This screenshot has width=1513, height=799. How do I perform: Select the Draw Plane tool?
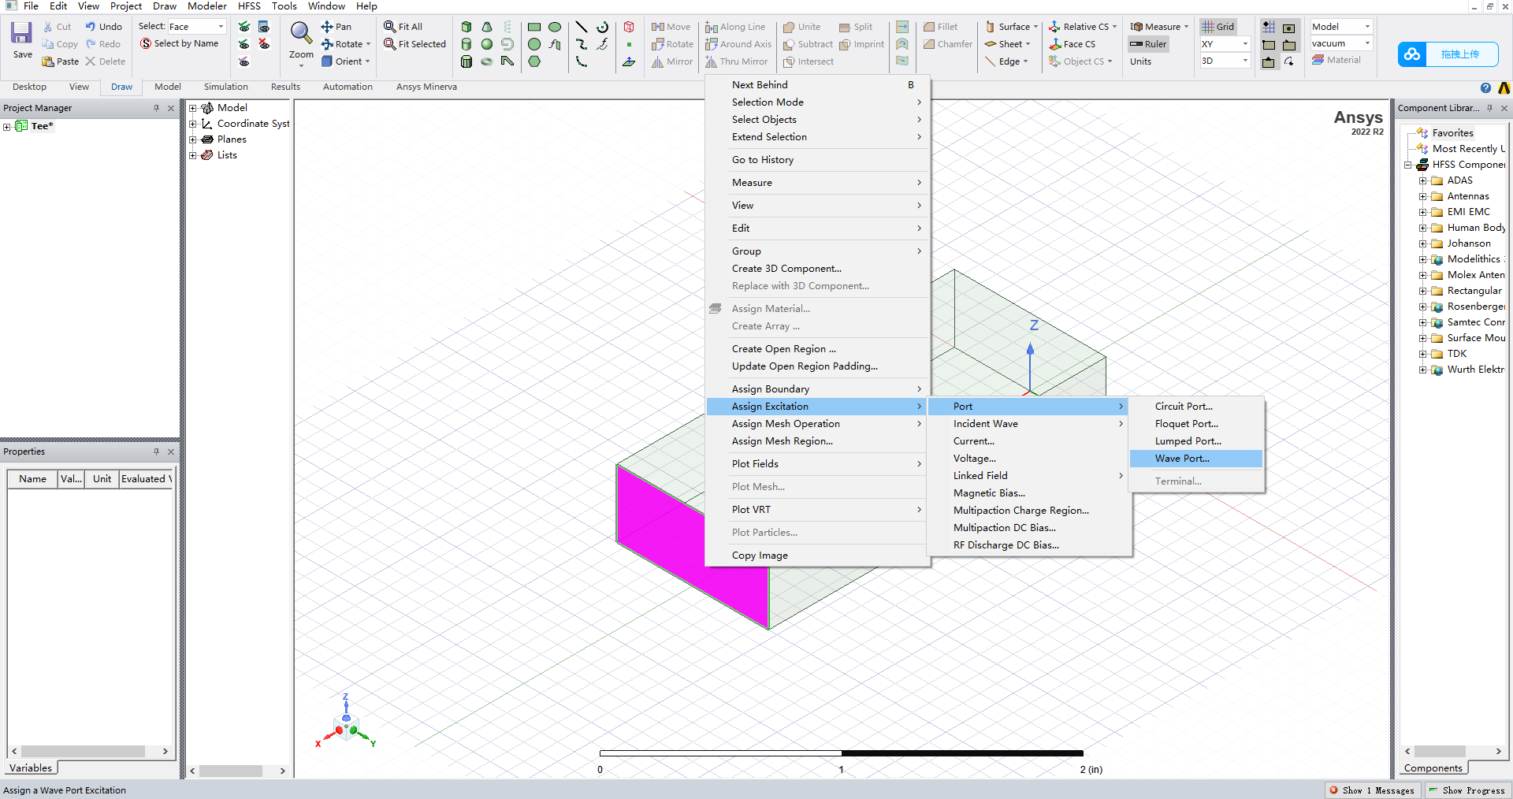click(629, 61)
